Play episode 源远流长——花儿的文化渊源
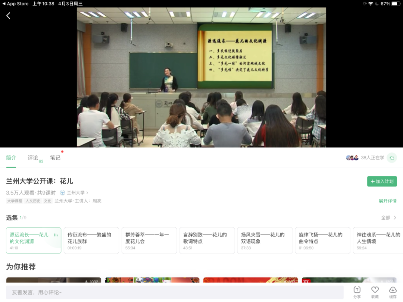403x302 pixels. [34, 240]
